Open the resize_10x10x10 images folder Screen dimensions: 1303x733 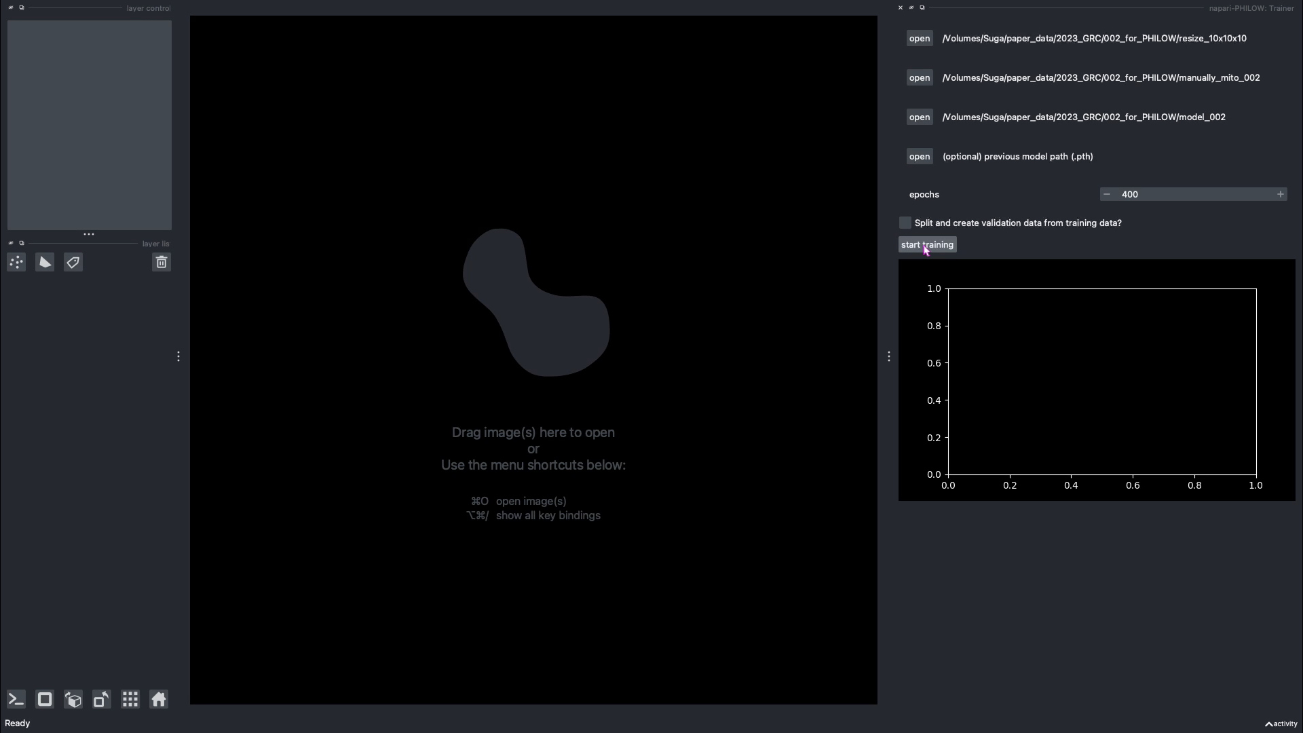pos(920,39)
